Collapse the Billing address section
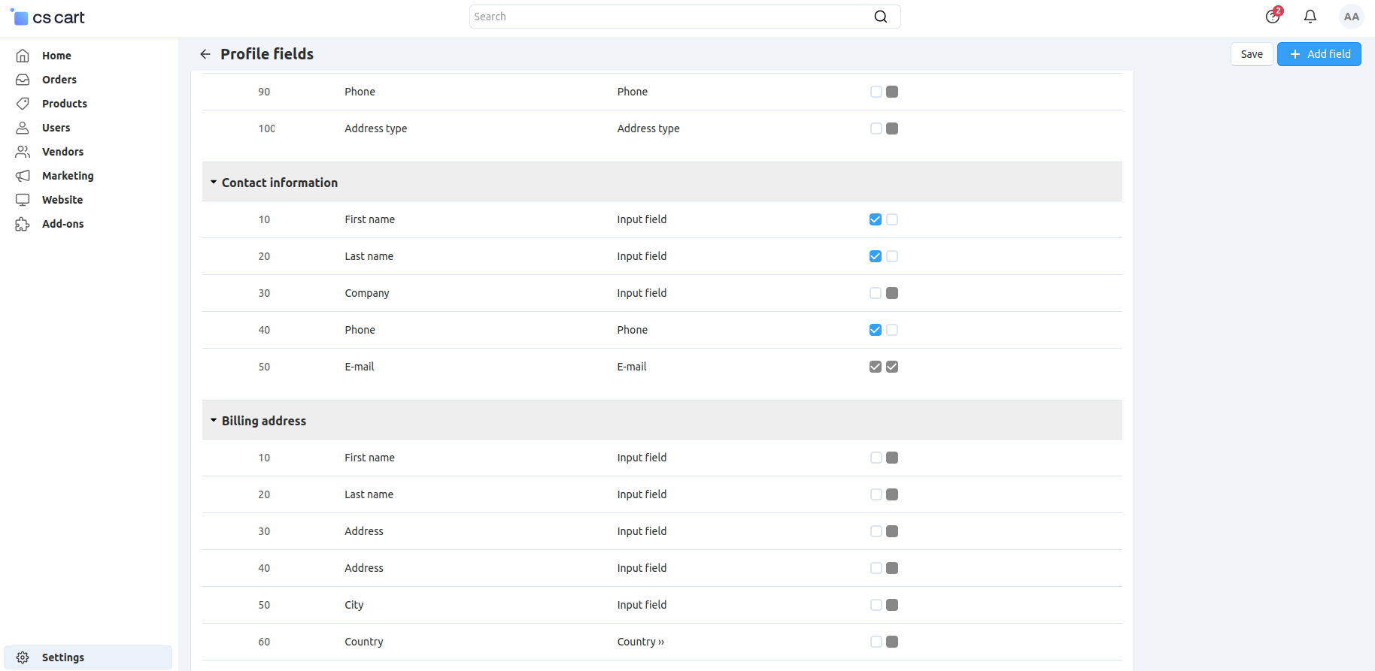This screenshot has height=671, width=1375. 214,421
